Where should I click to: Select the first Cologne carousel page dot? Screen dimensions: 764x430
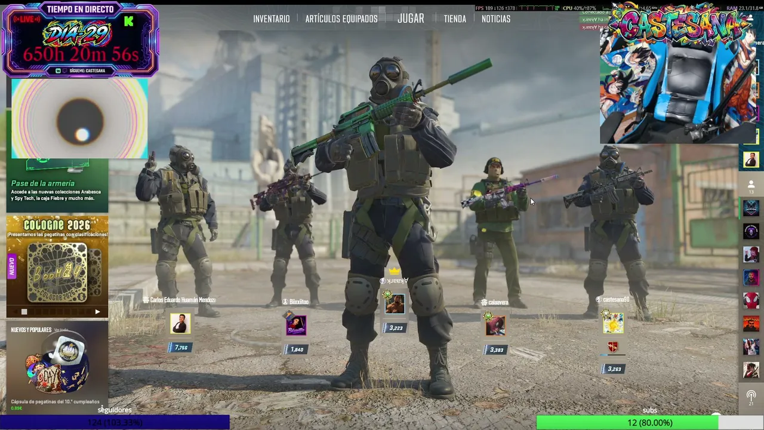[24, 312]
